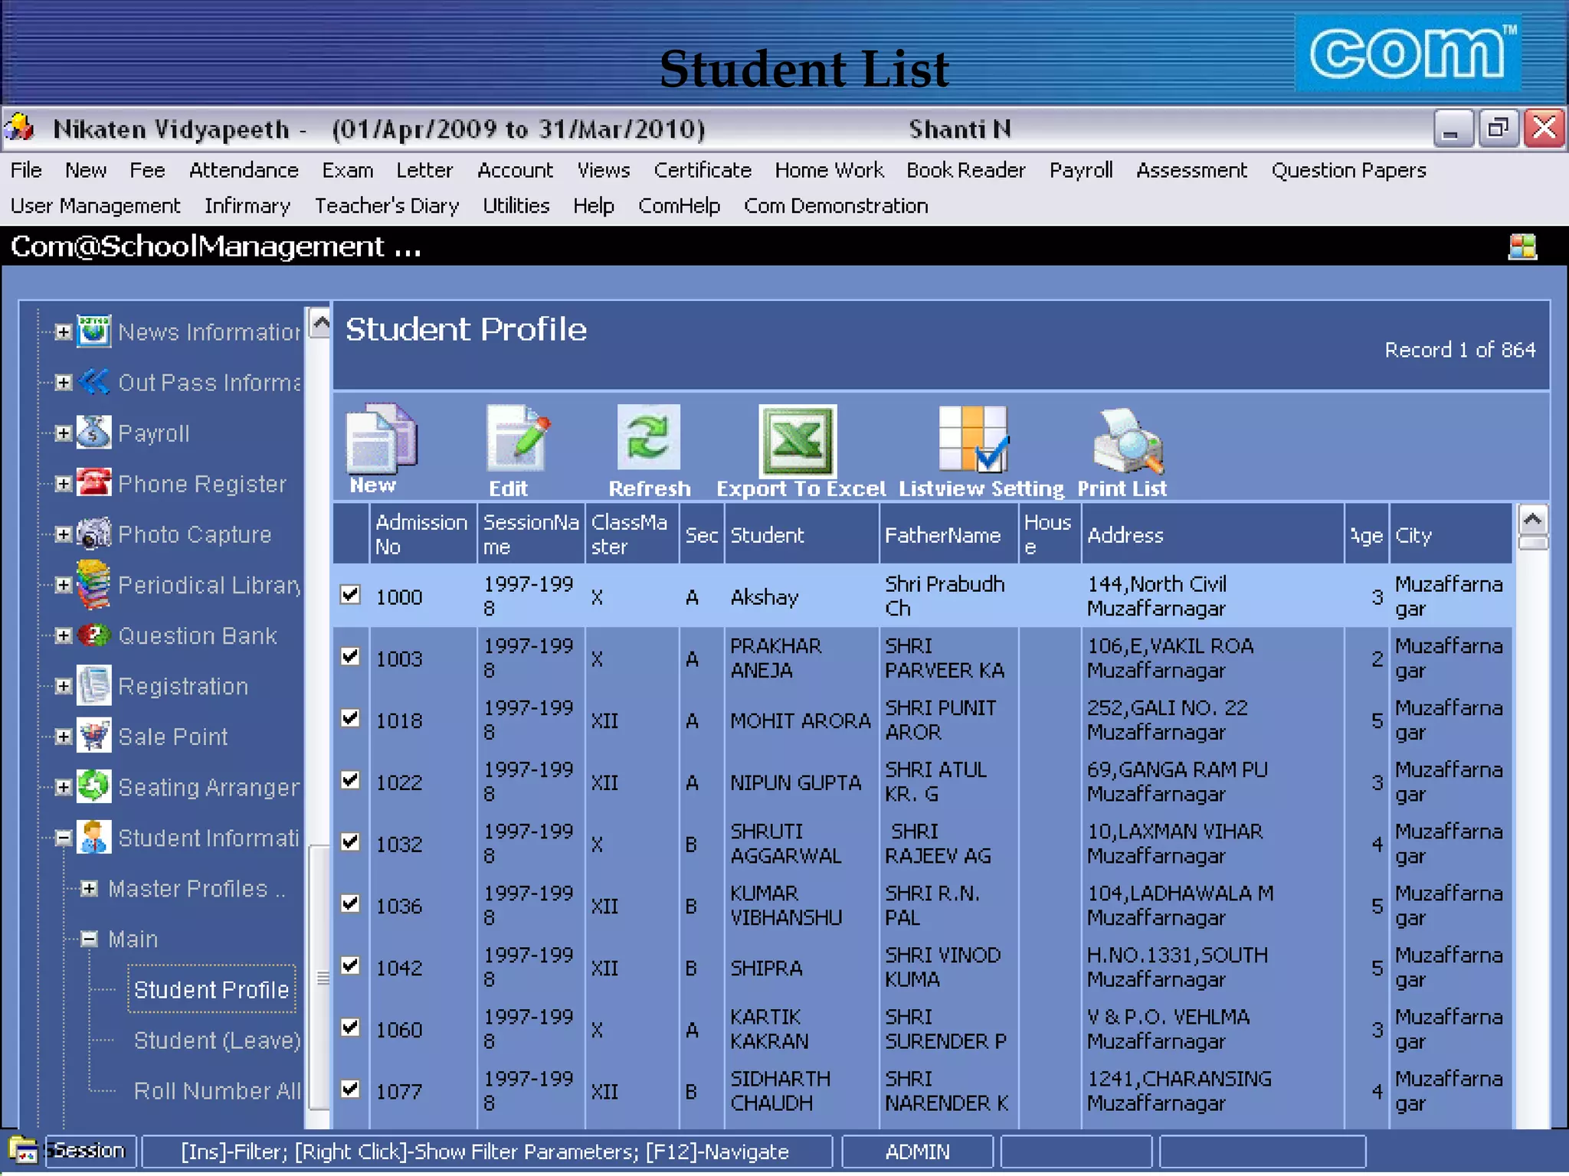Select Student (Leave) in the tree
The image size is (1569, 1176).
pos(217,1040)
